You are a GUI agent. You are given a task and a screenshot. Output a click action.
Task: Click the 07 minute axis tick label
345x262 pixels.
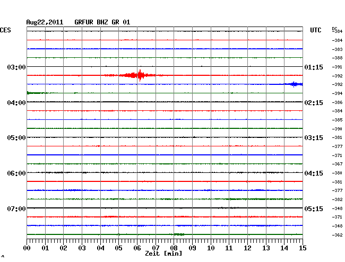tap(156, 248)
